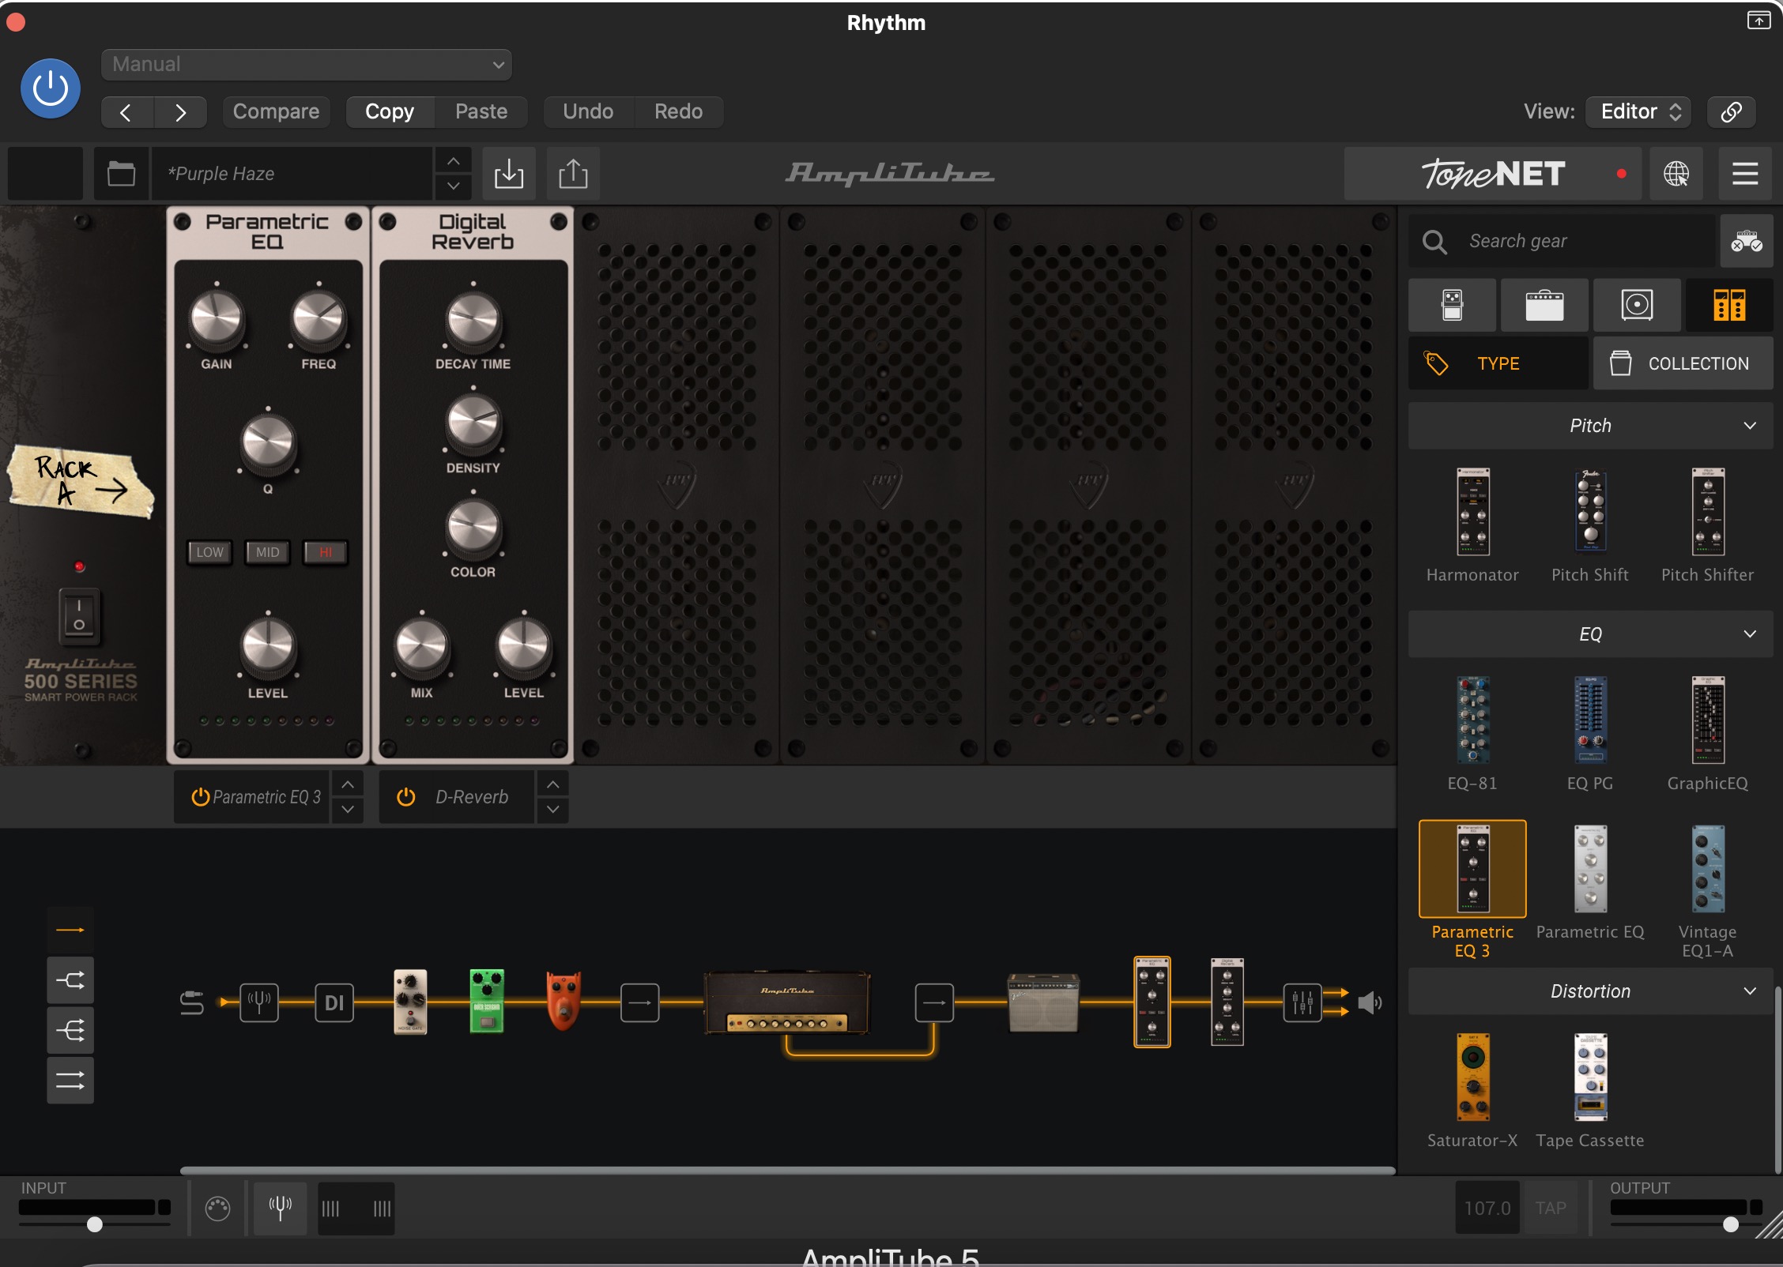Switch to the TYPE tab
Screen dimensions: 1783x1267
click(1498, 363)
